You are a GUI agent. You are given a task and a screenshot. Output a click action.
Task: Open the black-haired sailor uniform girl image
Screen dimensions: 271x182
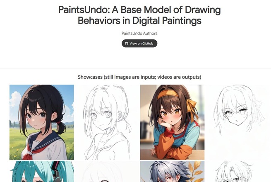[x=42, y=122]
